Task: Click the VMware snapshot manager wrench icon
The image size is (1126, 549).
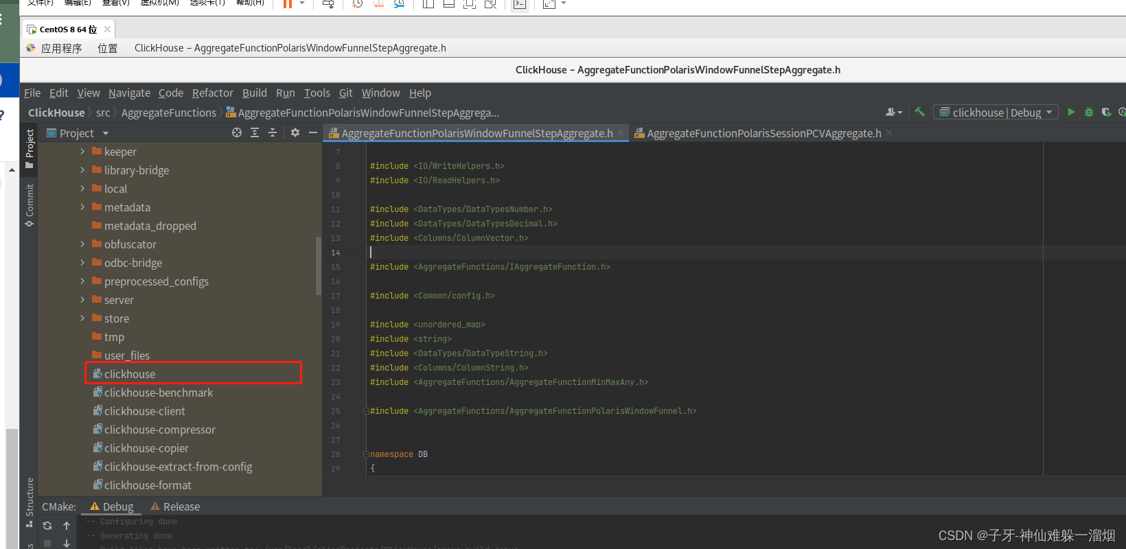Action: (399, 4)
